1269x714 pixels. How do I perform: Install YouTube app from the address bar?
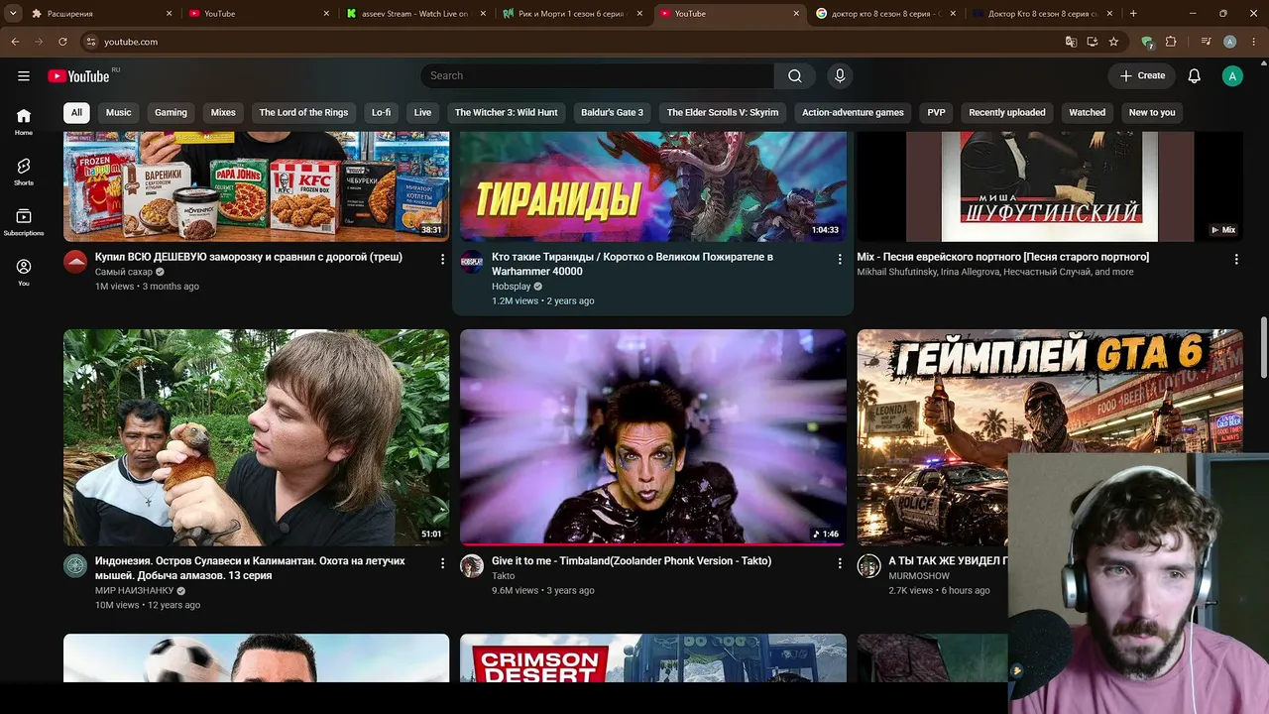pyautogui.click(x=1093, y=42)
